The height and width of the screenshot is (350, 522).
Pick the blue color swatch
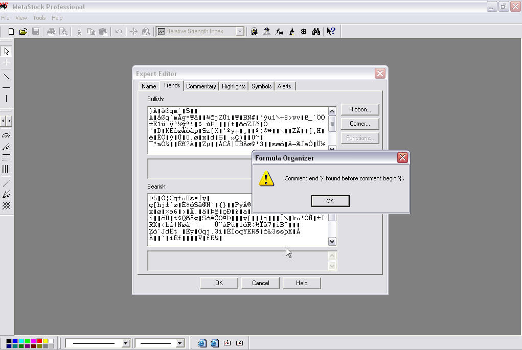point(15,341)
